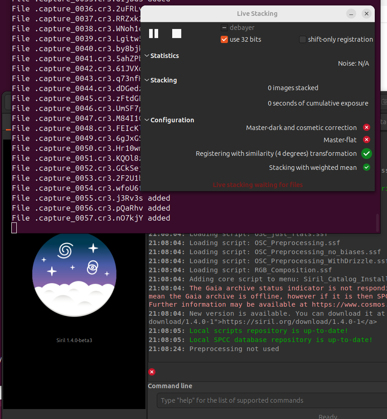Click the terminal window scrollbar
Viewport: 387px width, 419px height.
(x=377, y=222)
